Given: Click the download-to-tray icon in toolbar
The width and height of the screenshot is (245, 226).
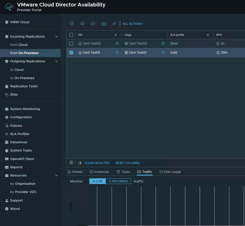Looking at the screenshot, I should click(104, 23).
